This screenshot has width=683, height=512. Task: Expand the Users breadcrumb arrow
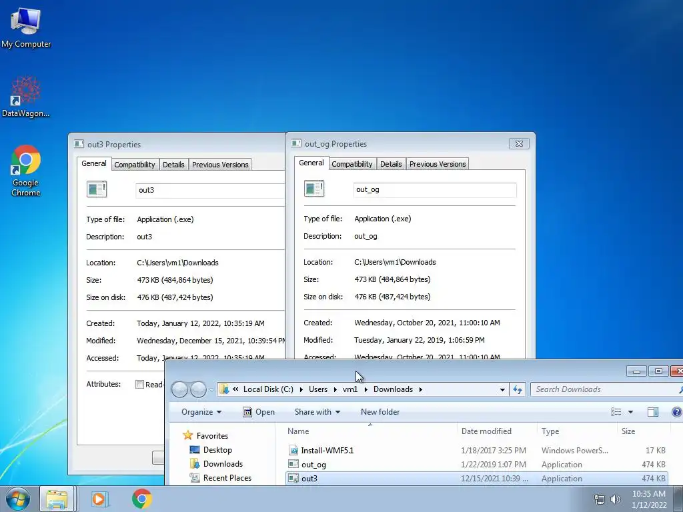coord(335,389)
